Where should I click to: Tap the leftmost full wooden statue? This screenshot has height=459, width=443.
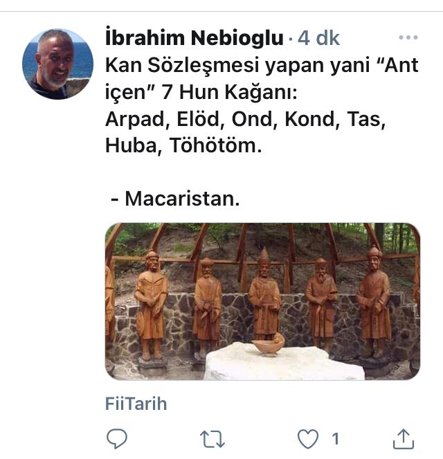[151, 306]
